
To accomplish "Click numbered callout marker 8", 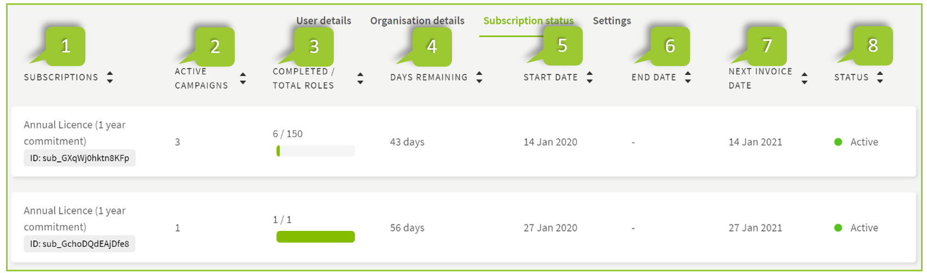I will click(873, 46).
